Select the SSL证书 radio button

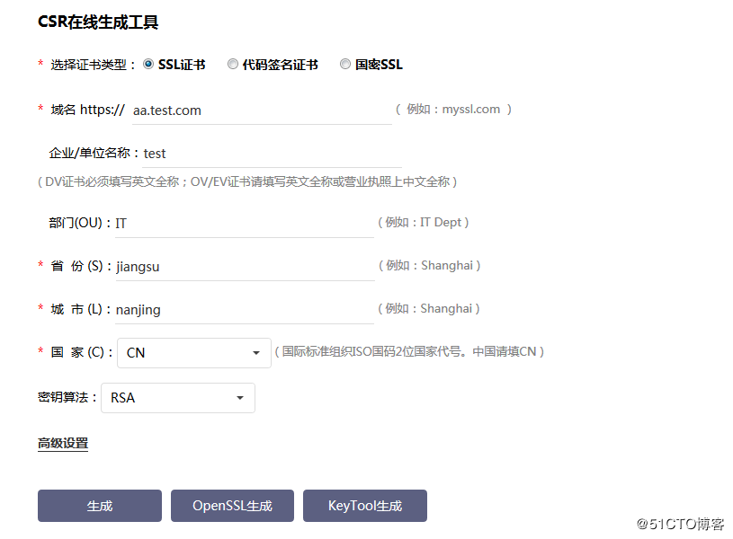point(147,64)
